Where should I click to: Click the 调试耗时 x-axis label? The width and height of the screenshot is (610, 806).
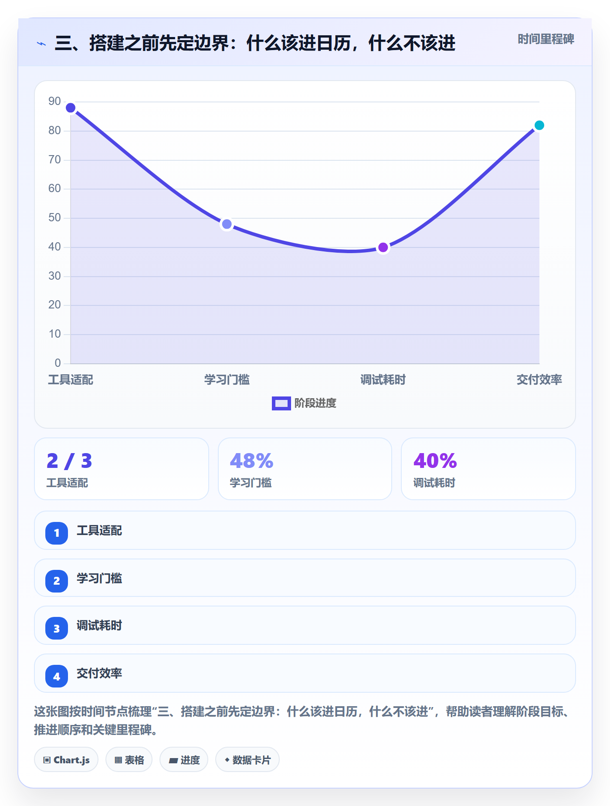[383, 380]
